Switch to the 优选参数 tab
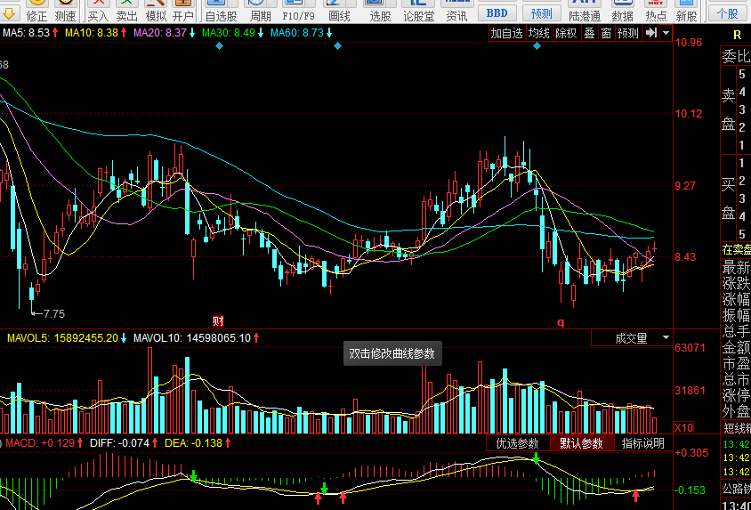Screen dimensions: 751x510 517,443
